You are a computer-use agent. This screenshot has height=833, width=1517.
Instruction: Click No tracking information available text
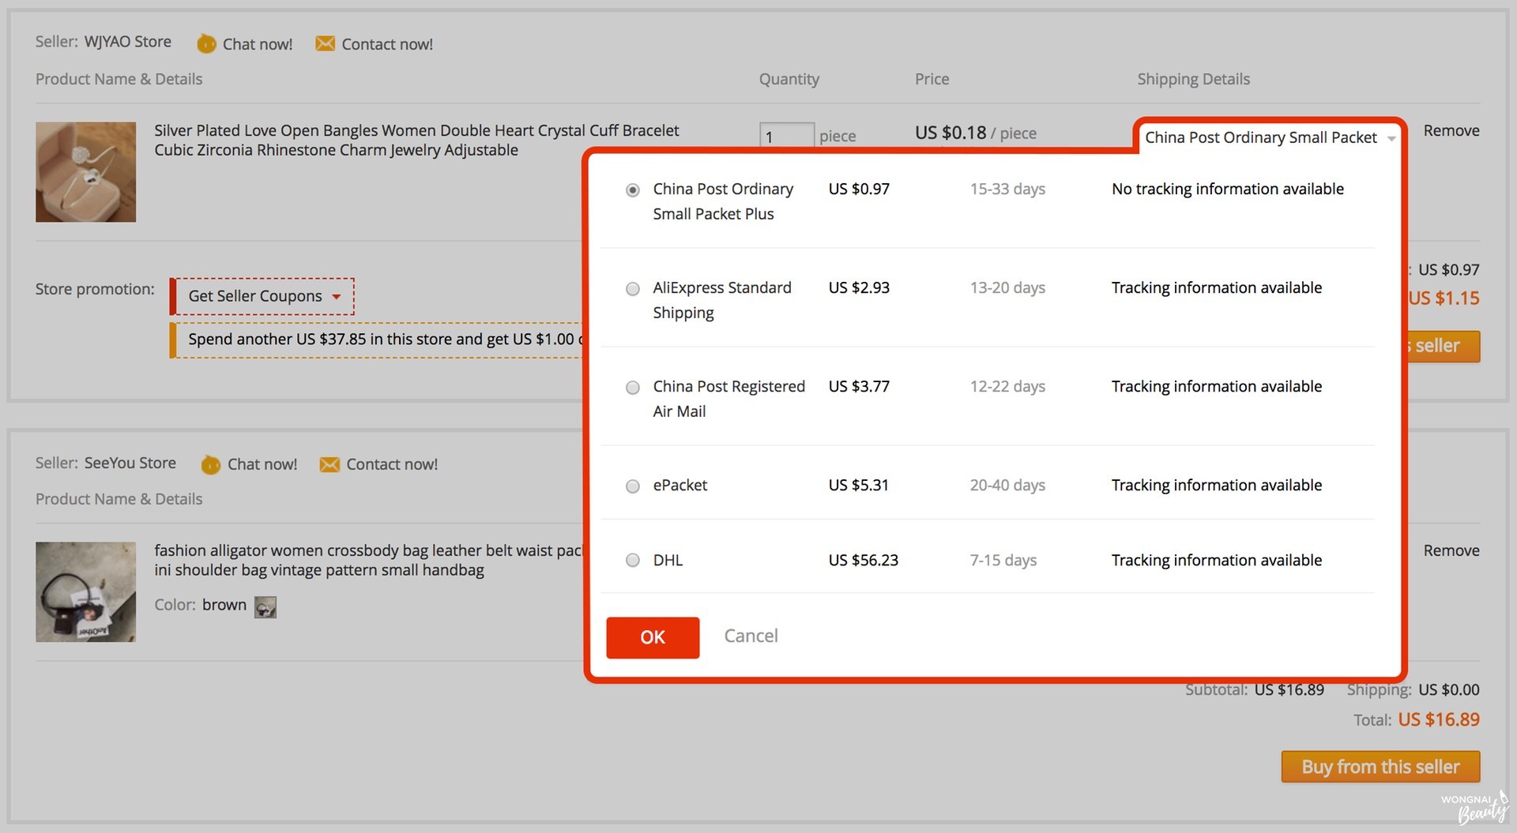click(x=1228, y=189)
